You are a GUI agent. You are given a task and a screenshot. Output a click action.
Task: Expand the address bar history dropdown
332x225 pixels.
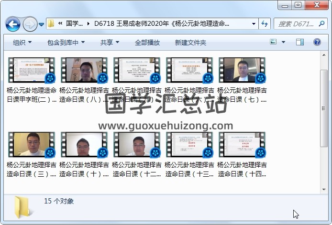[x=254, y=23]
